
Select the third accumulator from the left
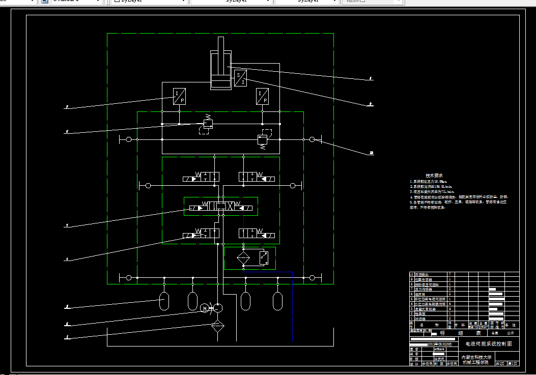[245, 301]
